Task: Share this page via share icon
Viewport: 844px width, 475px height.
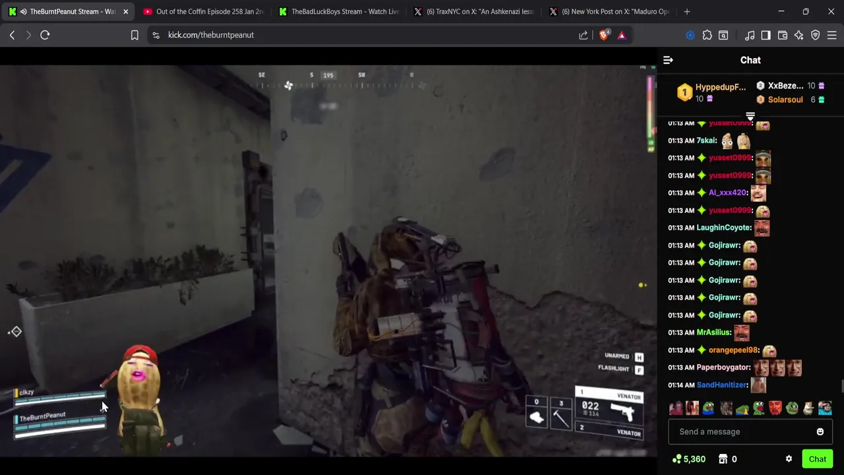Action: pyautogui.click(x=584, y=35)
